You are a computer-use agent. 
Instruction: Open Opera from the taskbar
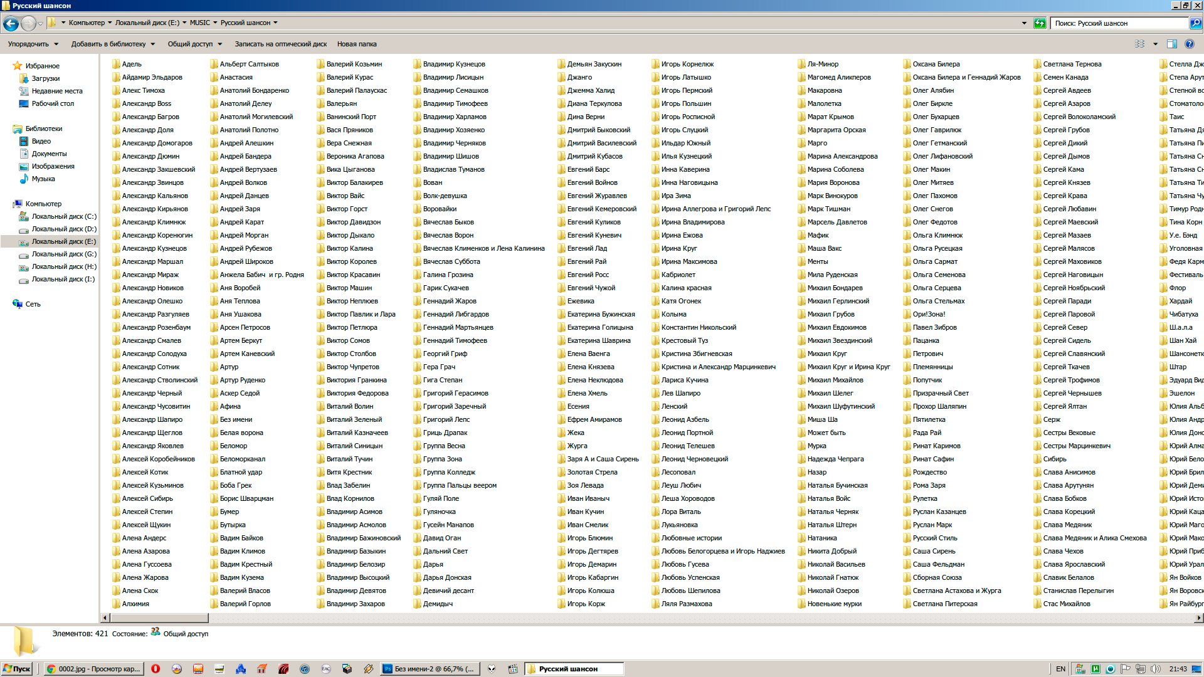point(156,669)
